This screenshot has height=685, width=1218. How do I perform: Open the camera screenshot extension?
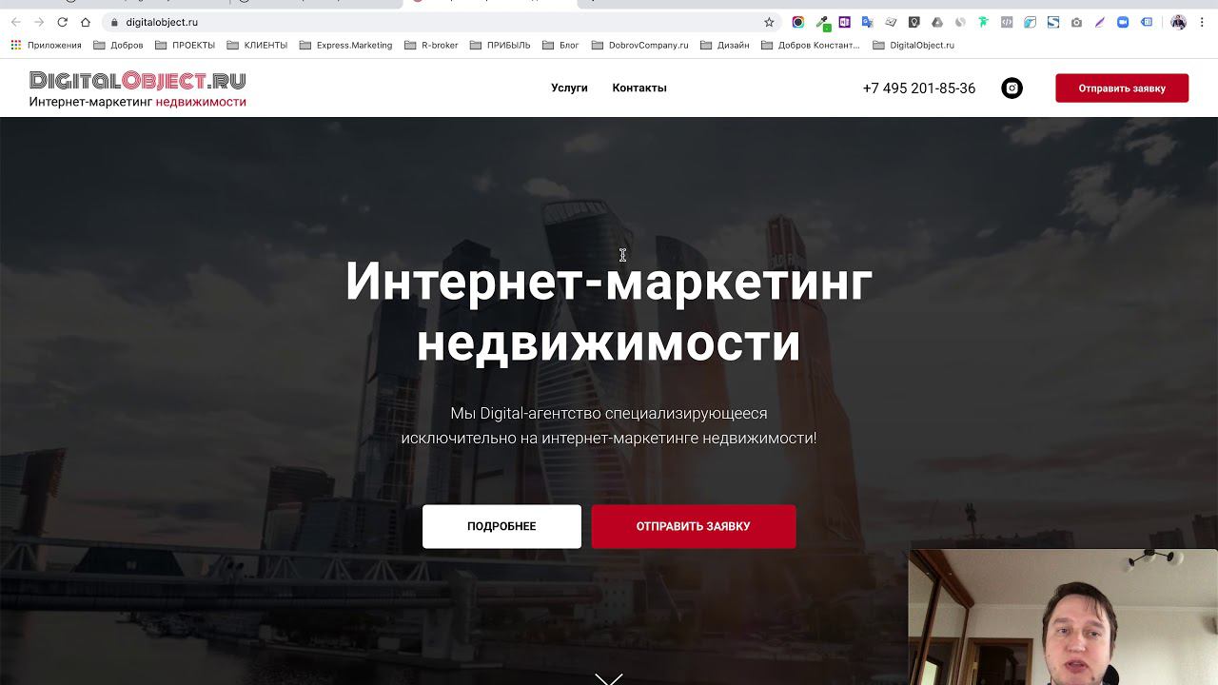(x=1076, y=22)
